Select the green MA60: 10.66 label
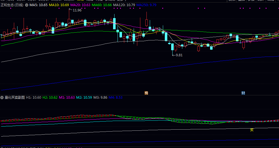The width and height of the screenshot is (279, 148). coord(102,5)
